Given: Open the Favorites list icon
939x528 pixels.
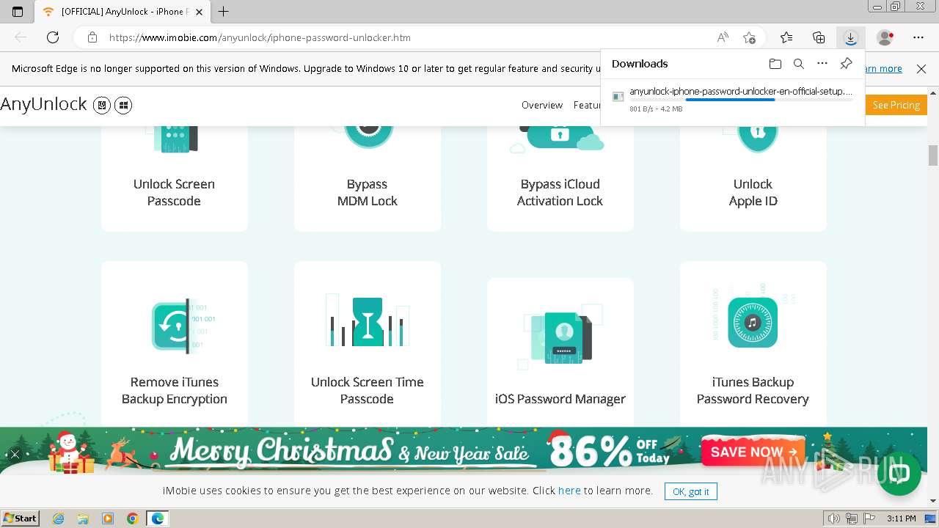Looking at the screenshot, I should (x=786, y=37).
